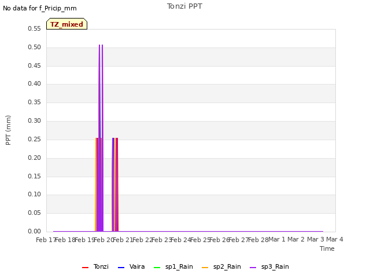Click the purple sp3_Rain legend color marker
This screenshot has width=370, height=278.
pos(253,268)
